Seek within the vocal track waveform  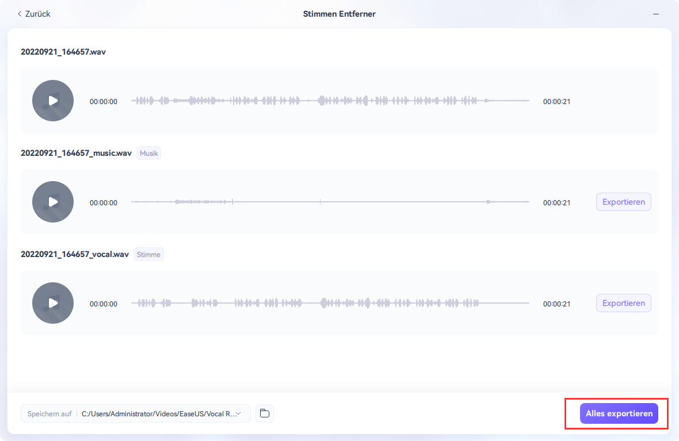tap(330, 303)
